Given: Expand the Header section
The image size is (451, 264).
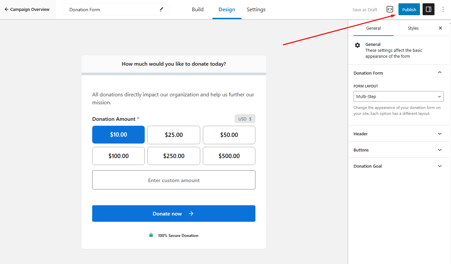Looking at the screenshot, I should click(398, 134).
